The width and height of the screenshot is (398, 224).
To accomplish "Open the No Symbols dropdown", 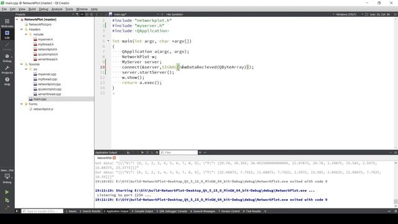I will click(x=175, y=14).
